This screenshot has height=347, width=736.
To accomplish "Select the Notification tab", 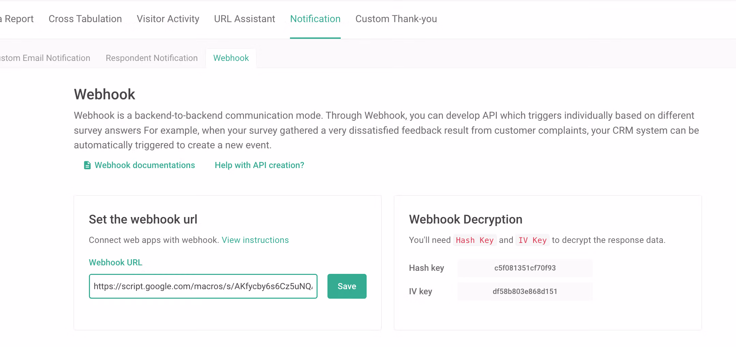I will tap(315, 19).
